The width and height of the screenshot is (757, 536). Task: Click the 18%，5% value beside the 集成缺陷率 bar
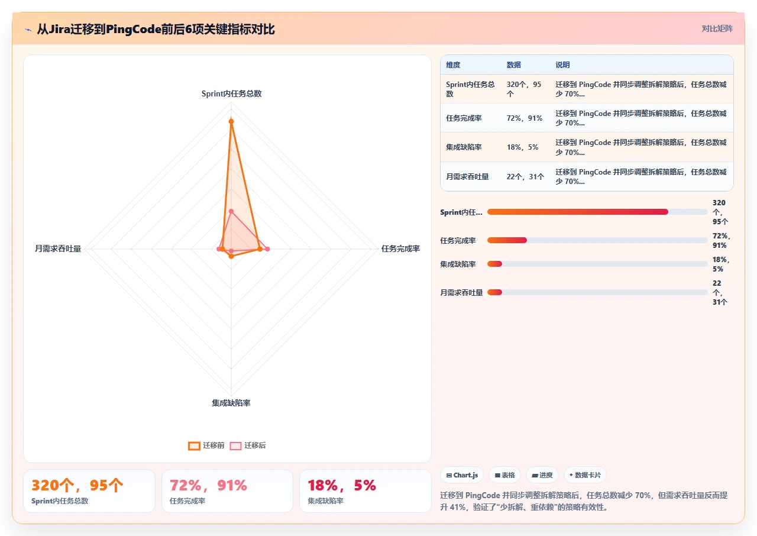click(x=721, y=264)
